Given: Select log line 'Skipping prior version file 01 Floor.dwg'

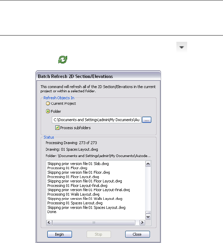Looking at the screenshot, I should [79, 172].
